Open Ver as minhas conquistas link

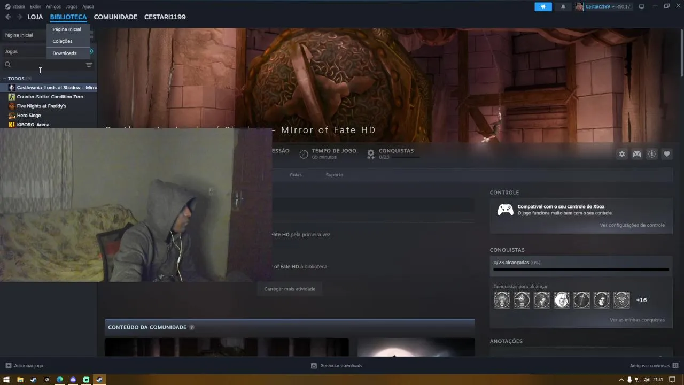pyautogui.click(x=637, y=320)
